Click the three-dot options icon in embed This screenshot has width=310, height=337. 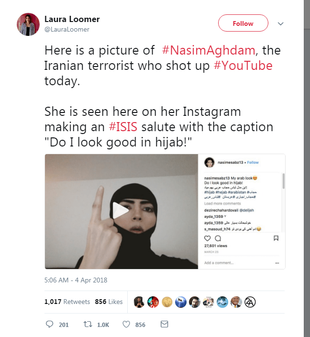tap(277, 263)
